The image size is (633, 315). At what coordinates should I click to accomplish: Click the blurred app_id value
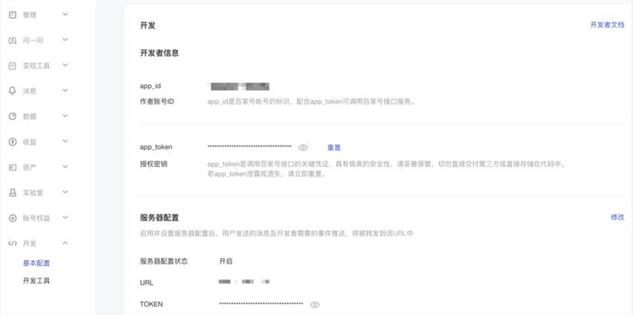point(239,86)
